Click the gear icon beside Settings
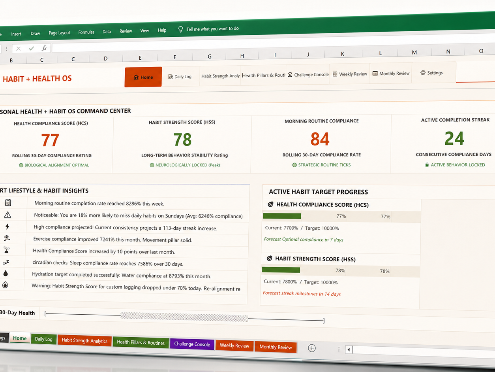This screenshot has width=495, height=372. coord(423,73)
